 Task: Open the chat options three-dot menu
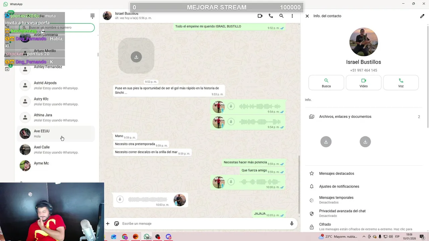click(x=292, y=16)
